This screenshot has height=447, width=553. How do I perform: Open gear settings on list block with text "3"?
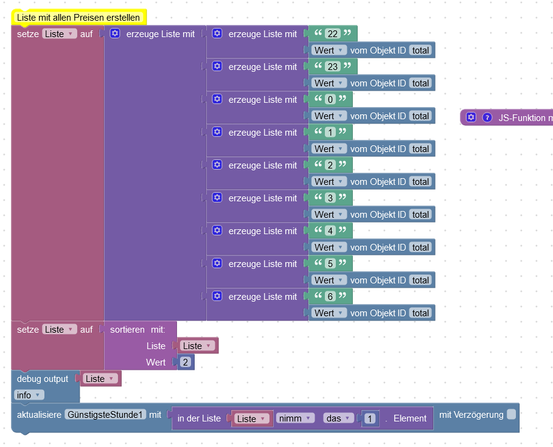(x=217, y=198)
